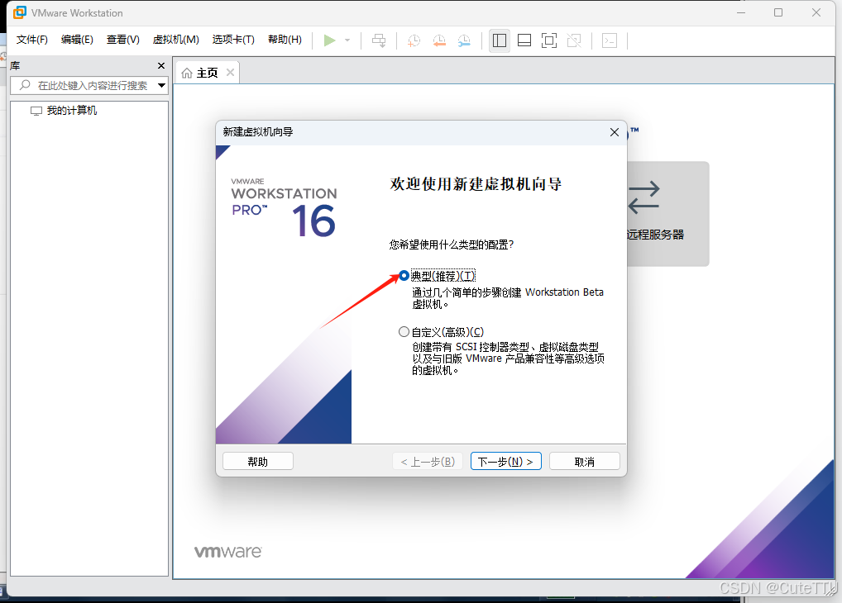Viewport: 842px width, 603px height.
Task: Open the 虚拟机(M) menu
Action: [x=175, y=40]
